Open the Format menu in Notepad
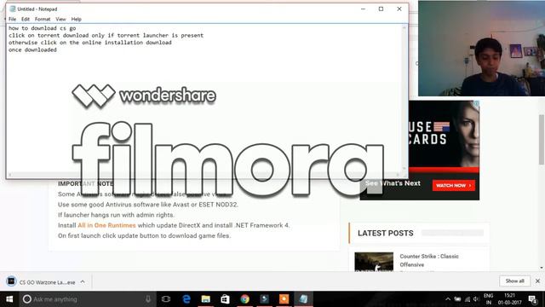Screen dimensions: 545x307 43,19
